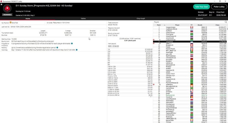Click the 10th to 13th payout row
The height and width of the screenshot is (123, 228).
point(130,67)
